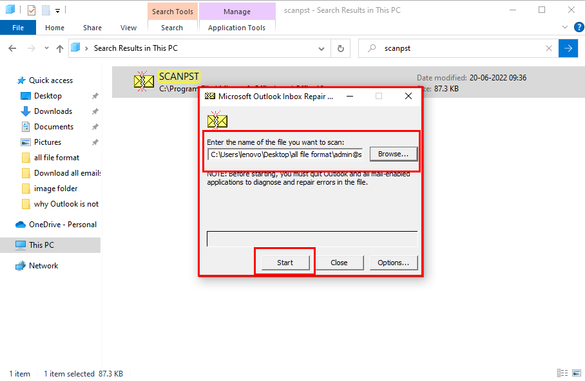The height and width of the screenshot is (381, 585).
Task: Switch to large icons view in status bar
Action: [577, 373]
